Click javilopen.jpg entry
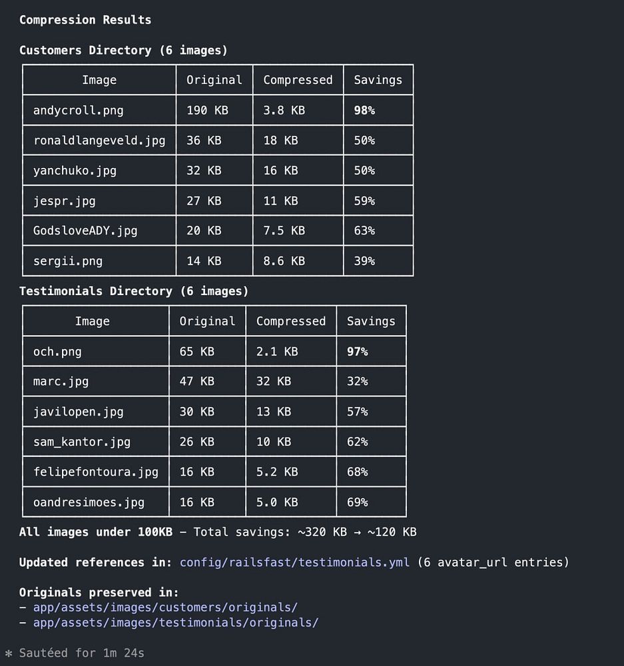Viewport: 624px width, 666px height. point(78,412)
